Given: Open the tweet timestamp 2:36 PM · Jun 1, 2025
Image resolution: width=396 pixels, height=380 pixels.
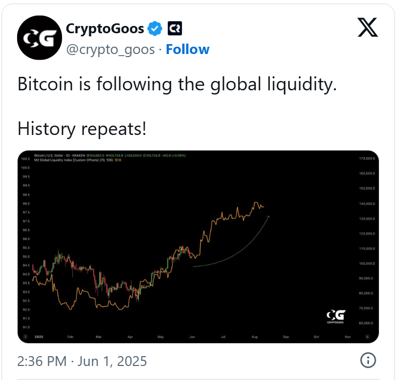Looking at the screenshot, I should click(82, 361).
